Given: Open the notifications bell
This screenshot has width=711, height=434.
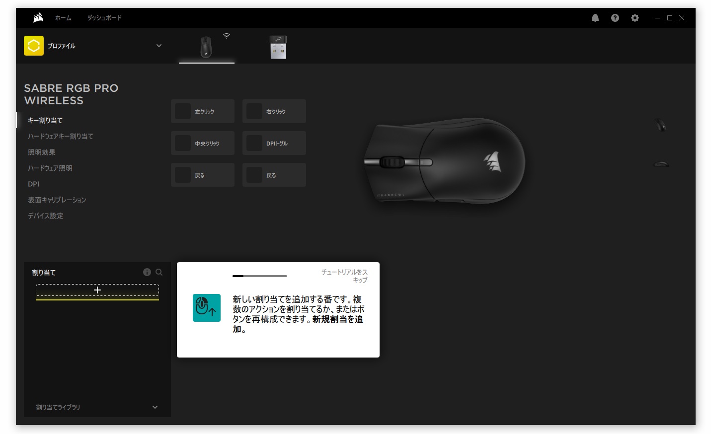Looking at the screenshot, I should click(x=595, y=18).
